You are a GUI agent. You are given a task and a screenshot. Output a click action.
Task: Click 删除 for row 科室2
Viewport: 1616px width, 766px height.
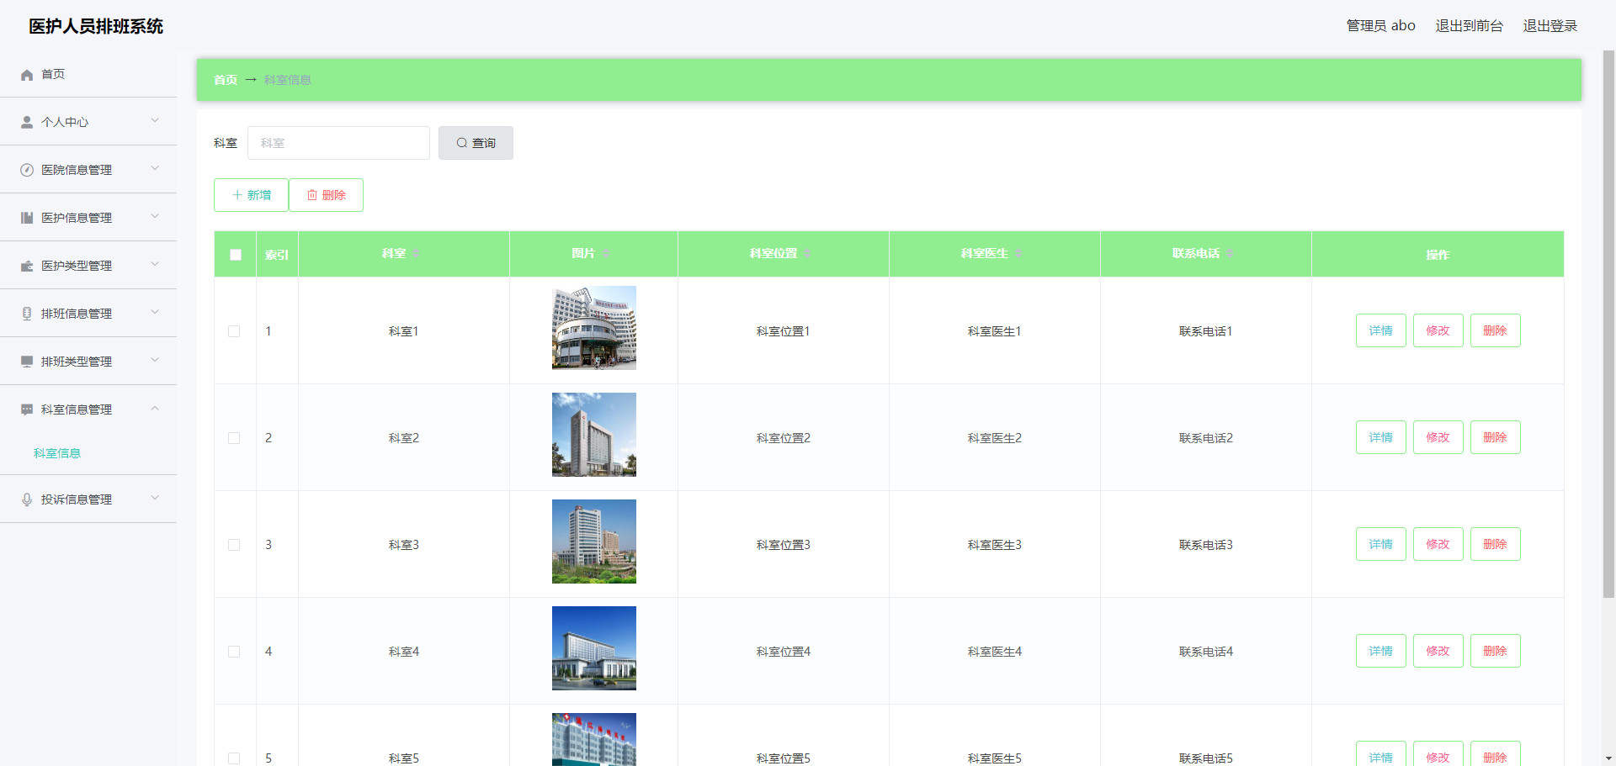tap(1495, 437)
